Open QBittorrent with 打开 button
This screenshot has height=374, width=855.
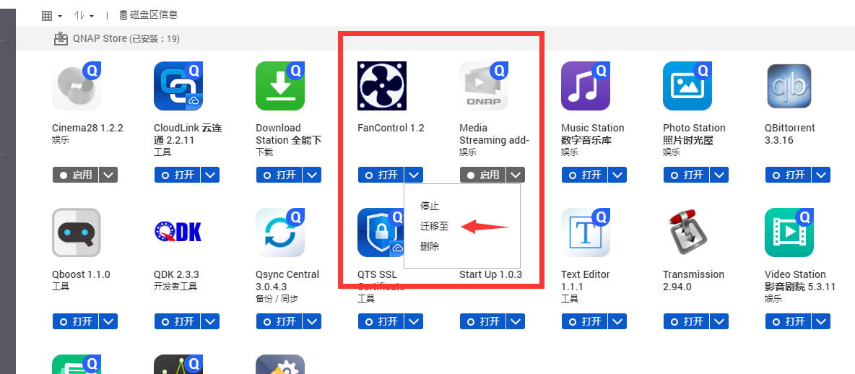point(789,175)
